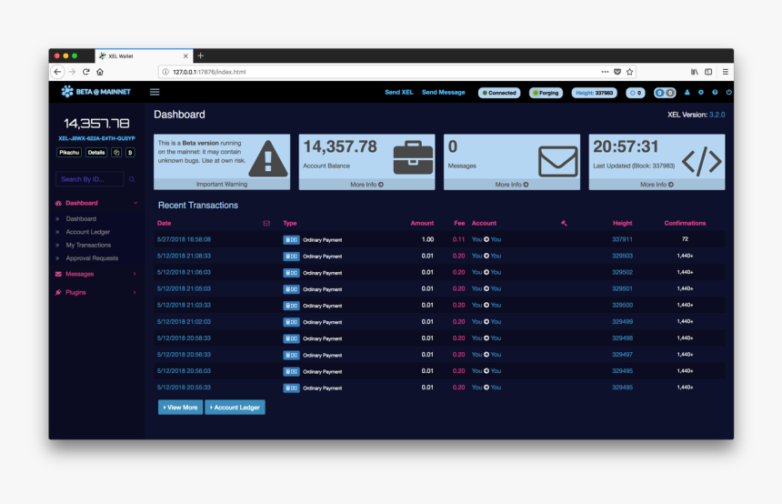Bookmark the page with star icon
782x504 pixels.
(629, 72)
